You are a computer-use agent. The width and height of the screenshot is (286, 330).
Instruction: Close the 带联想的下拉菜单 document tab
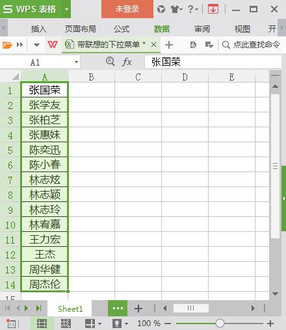pyautogui.click(x=153, y=45)
